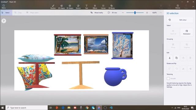Rotate selection left

pos(170,69)
